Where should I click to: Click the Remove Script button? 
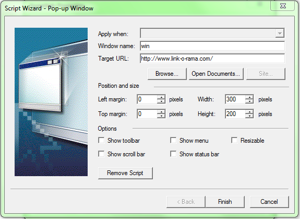125,173
